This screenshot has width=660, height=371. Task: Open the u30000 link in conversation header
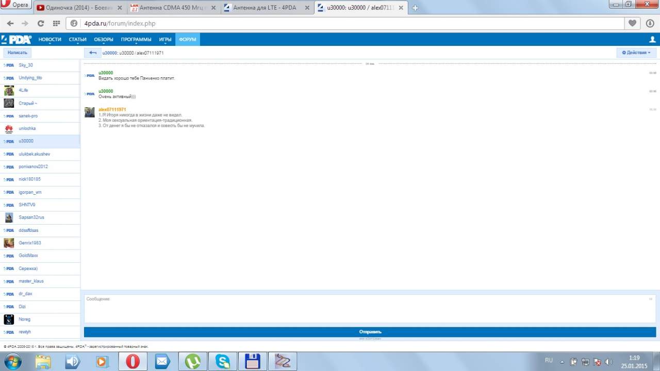click(x=109, y=53)
